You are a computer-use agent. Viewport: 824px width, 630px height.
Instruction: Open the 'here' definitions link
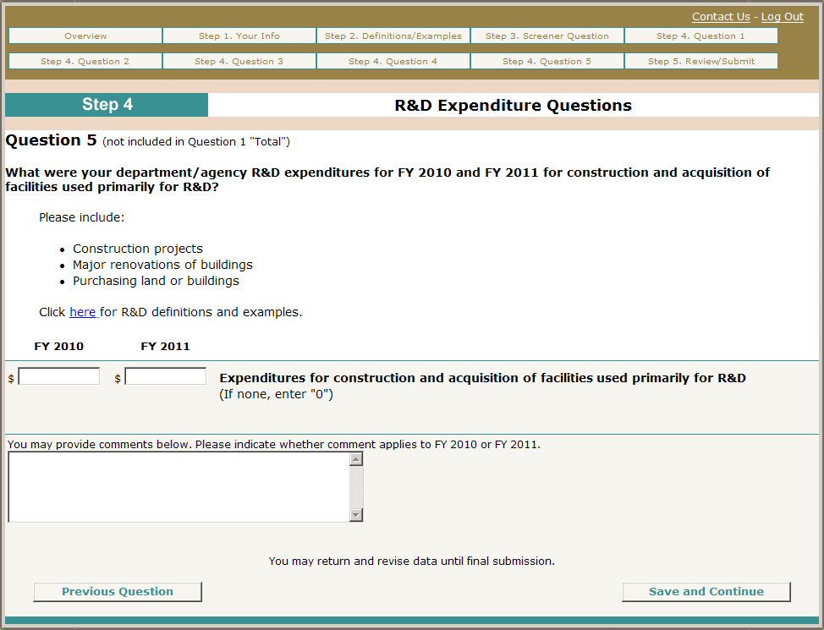[x=83, y=312]
